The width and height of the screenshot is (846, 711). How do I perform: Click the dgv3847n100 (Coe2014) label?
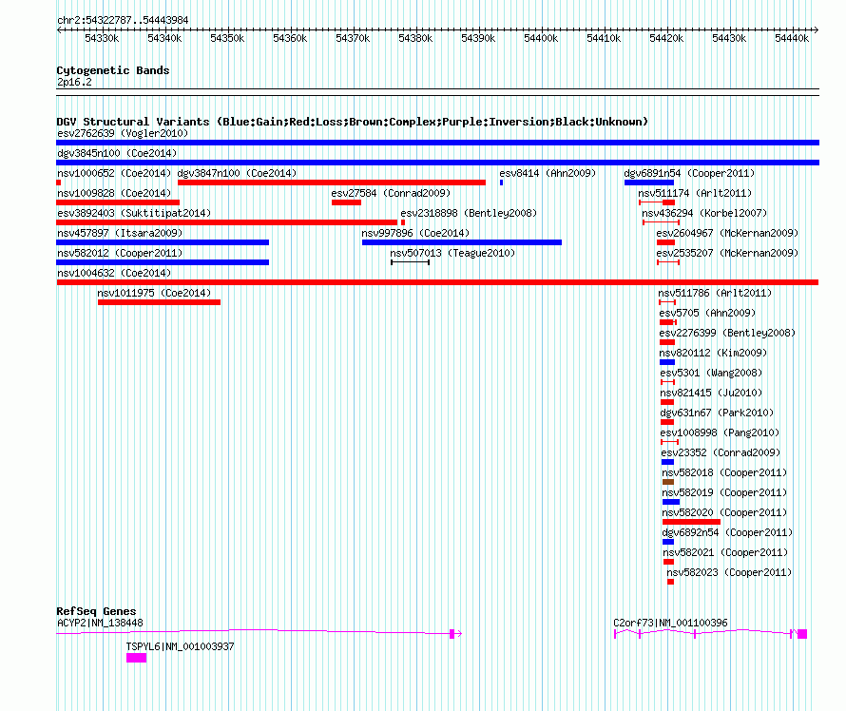[x=237, y=173]
